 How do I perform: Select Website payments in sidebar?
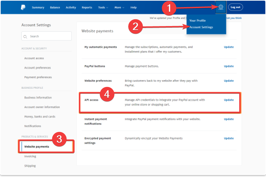point(37,147)
